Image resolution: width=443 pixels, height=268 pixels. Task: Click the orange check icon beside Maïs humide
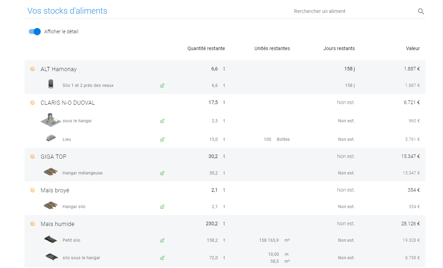pos(33,224)
